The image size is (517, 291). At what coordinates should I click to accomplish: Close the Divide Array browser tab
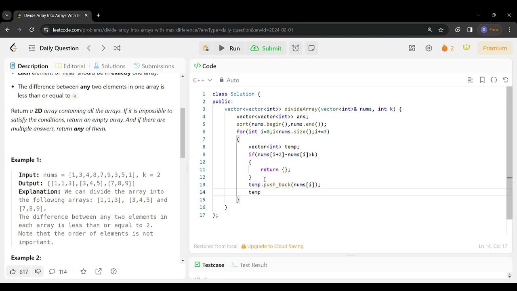click(x=86, y=15)
